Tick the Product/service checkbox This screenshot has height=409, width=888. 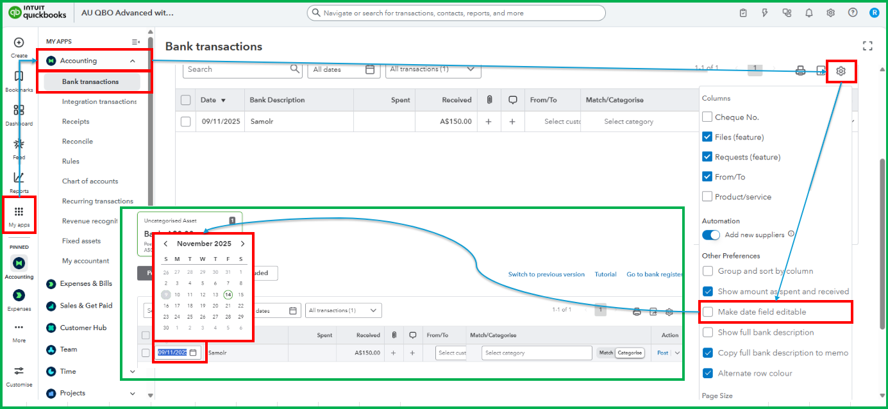(x=707, y=197)
